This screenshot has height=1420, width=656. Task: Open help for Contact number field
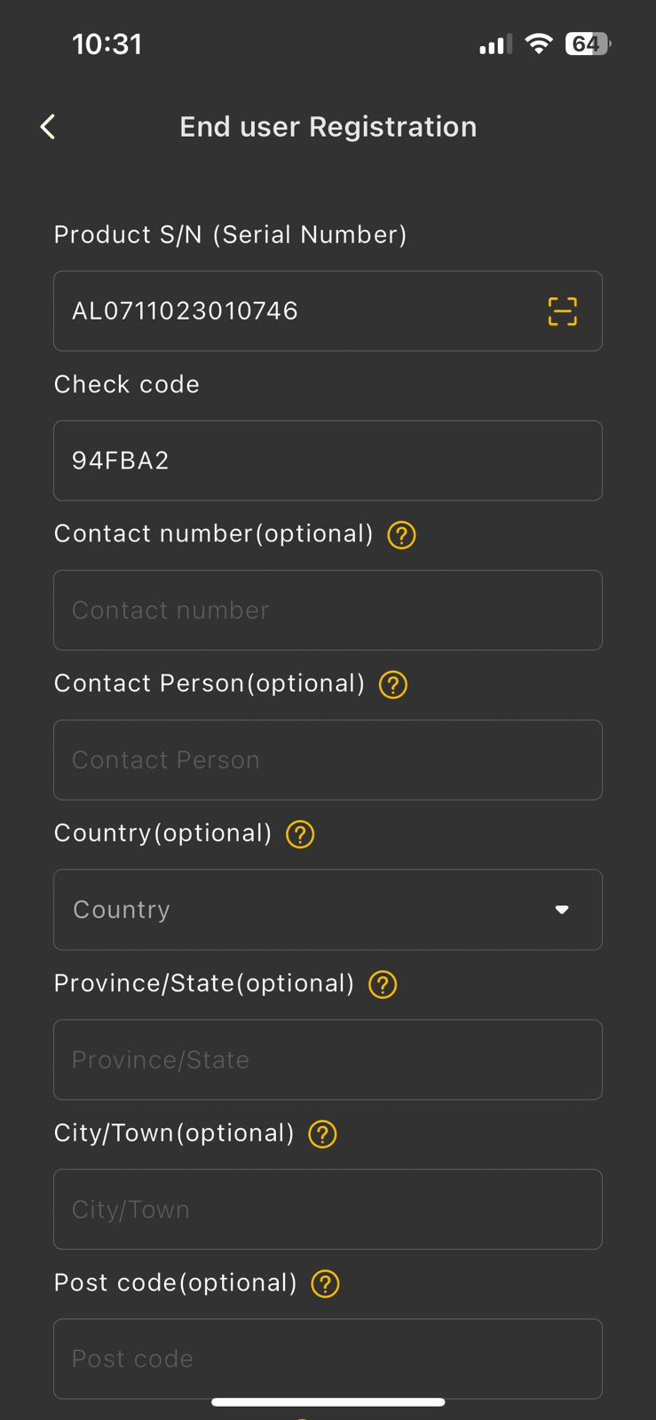point(401,535)
